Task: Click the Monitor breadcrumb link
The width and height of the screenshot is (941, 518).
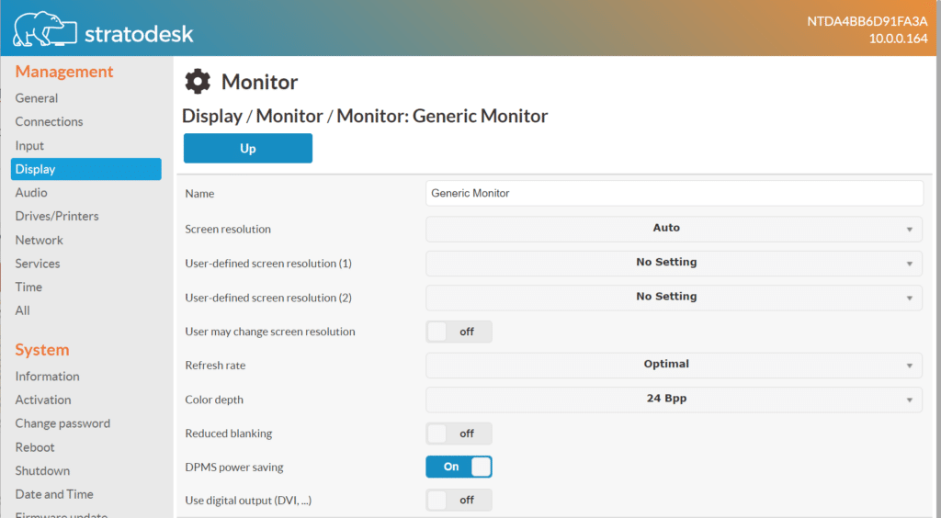Action: point(289,116)
